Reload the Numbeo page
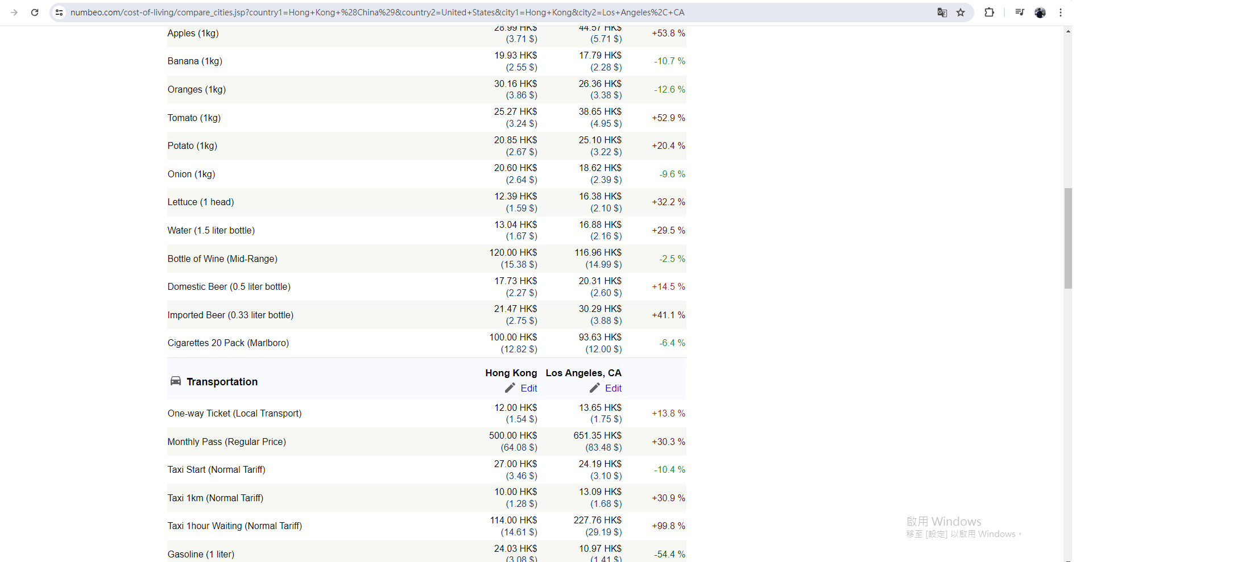 click(35, 13)
